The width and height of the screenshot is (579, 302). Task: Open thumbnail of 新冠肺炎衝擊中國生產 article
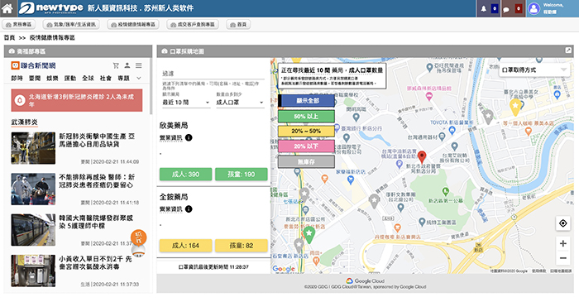(33, 148)
